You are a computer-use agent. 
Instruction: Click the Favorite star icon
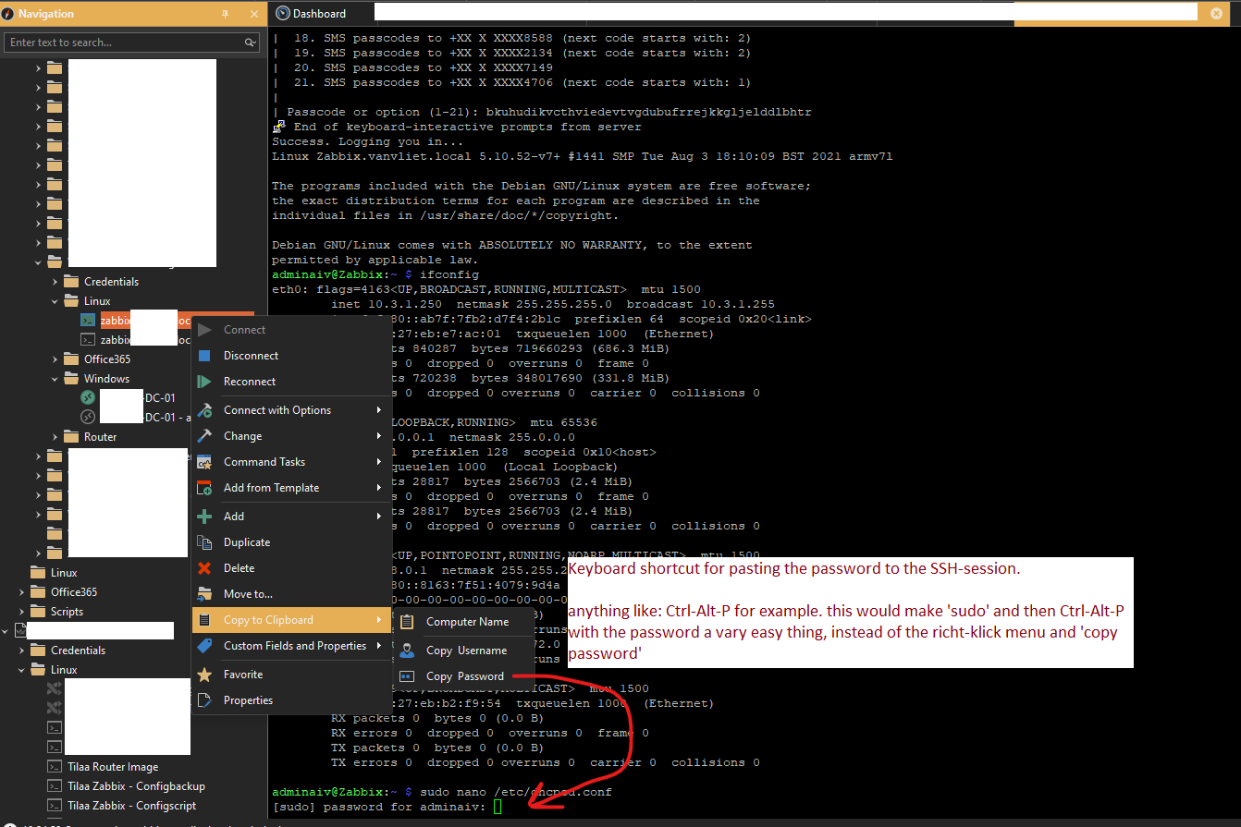205,675
